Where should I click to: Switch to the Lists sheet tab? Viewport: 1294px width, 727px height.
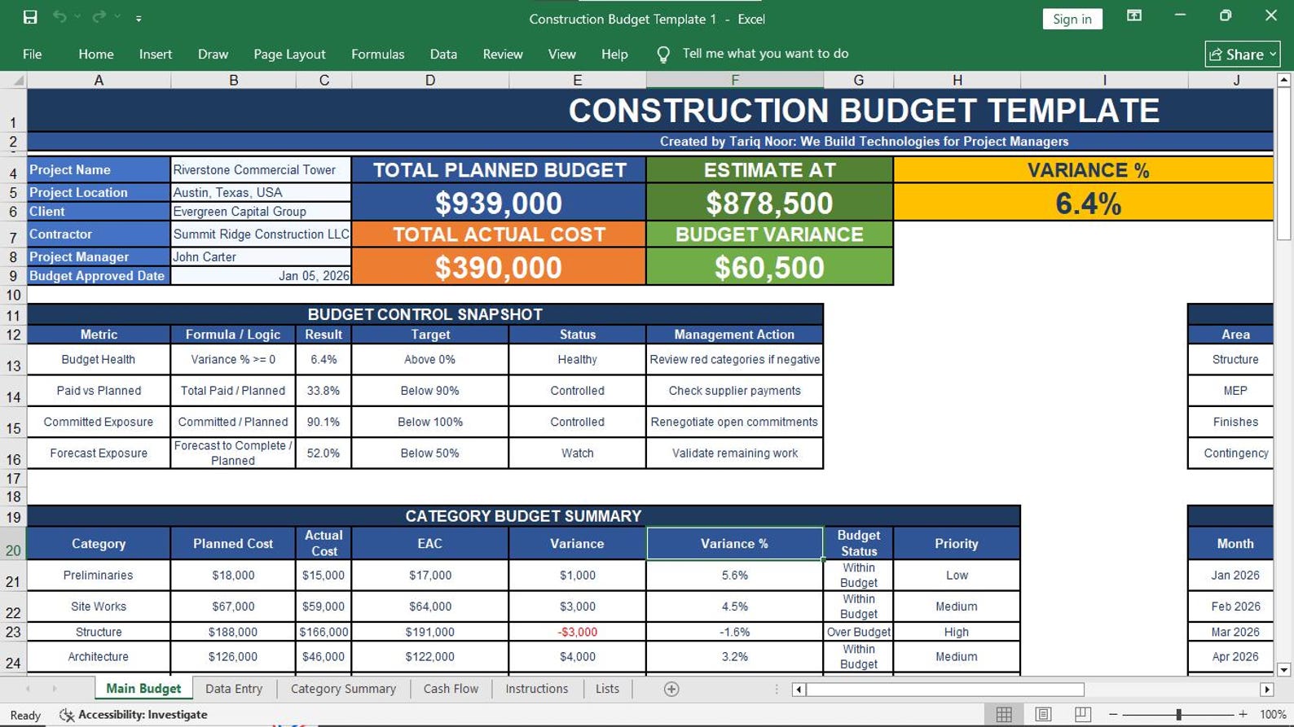coord(607,689)
